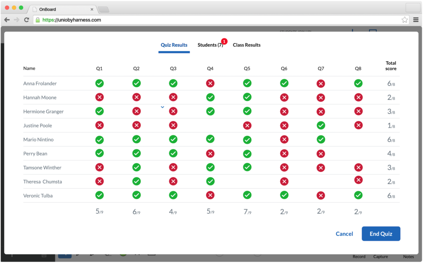Bookmark the page with the star icon
This screenshot has width=423, height=263.
(404, 20)
